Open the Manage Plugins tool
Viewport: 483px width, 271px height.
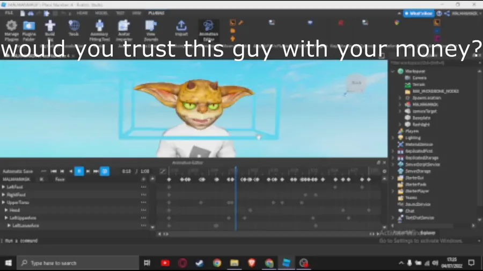[x=11, y=30]
